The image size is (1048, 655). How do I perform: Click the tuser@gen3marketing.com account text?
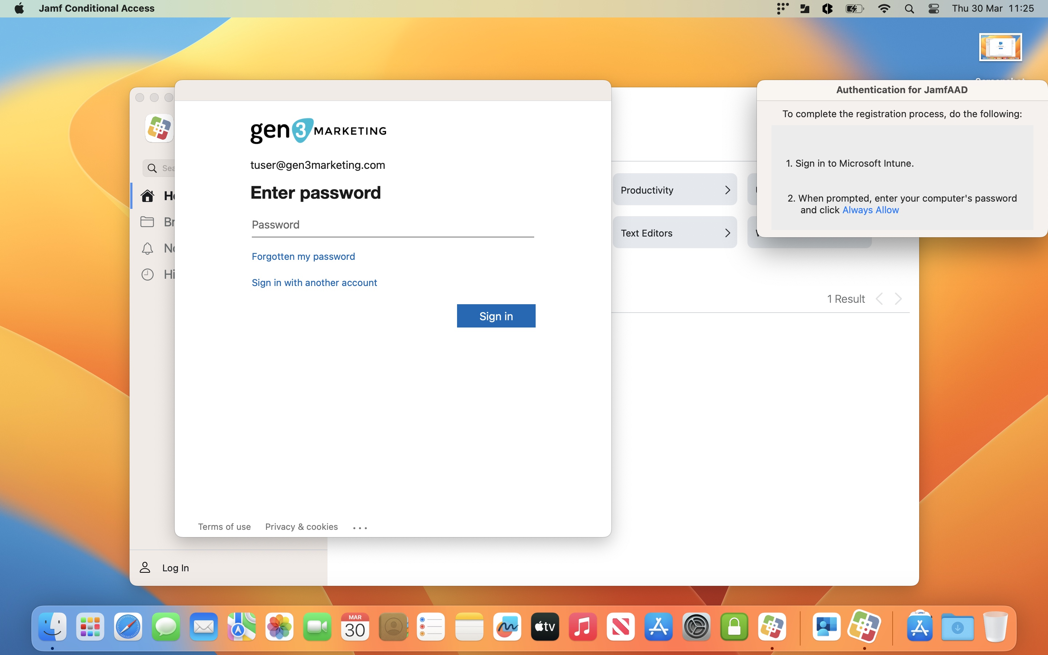click(x=317, y=165)
